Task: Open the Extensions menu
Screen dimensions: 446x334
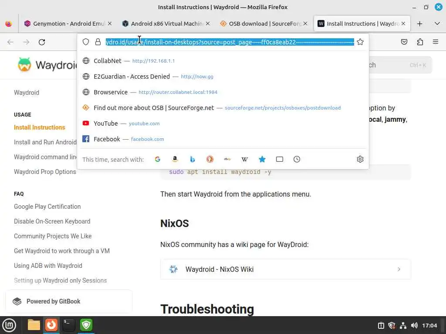Action: pos(420,42)
